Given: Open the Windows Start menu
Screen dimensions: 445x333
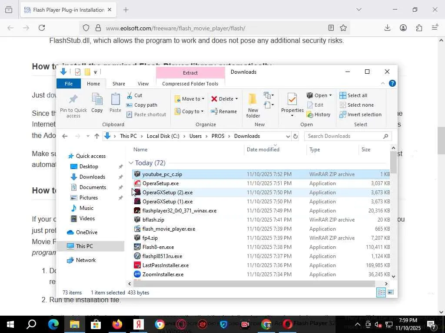Looking at the screenshot, I should pyautogui.click(x=10, y=324).
